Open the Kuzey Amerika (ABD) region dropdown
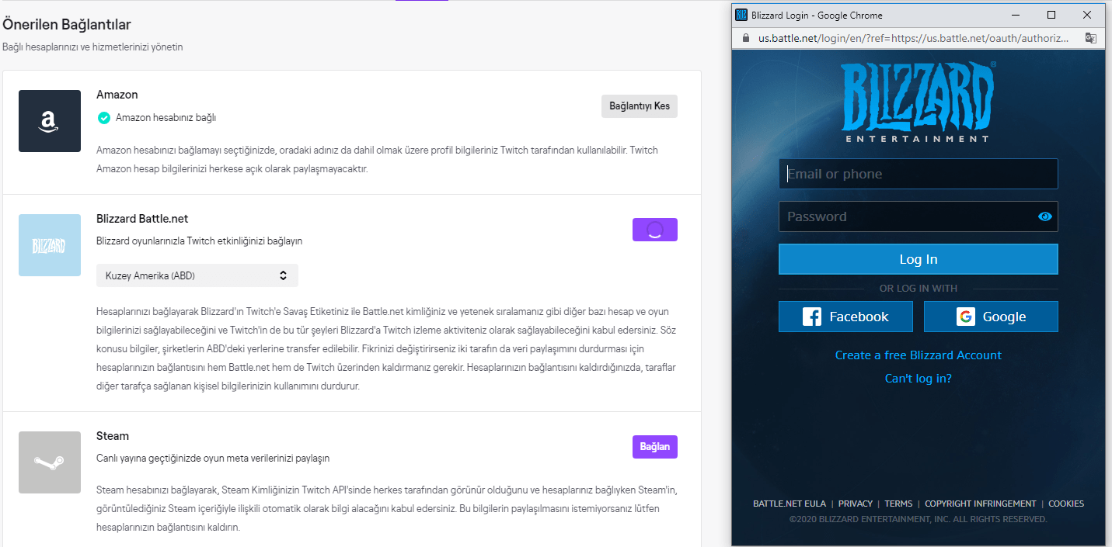The image size is (1112, 547). pyautogui.click(x=197, y=275)
